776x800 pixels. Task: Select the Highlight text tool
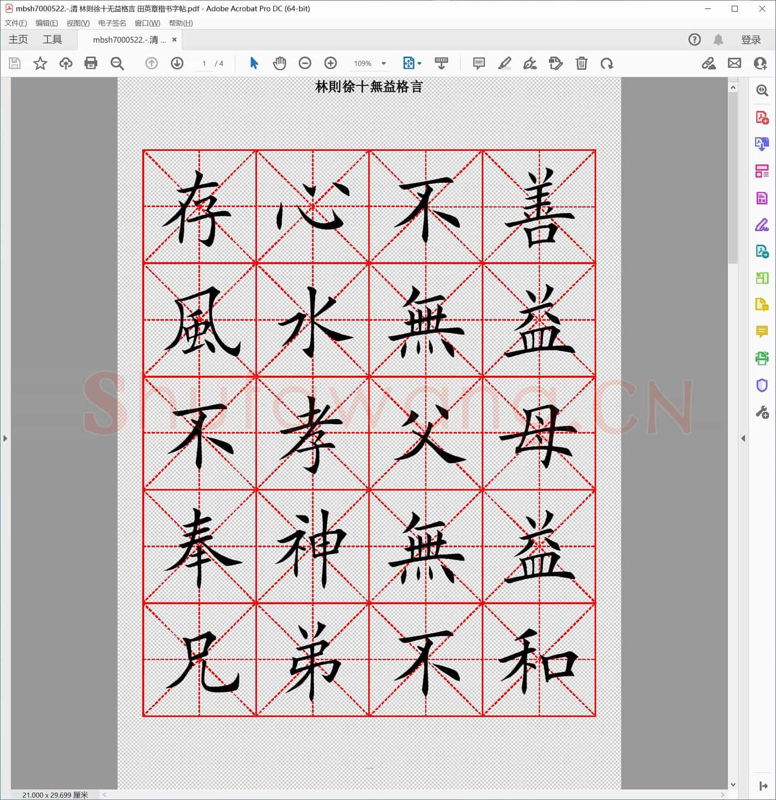(x=505, y=63)
